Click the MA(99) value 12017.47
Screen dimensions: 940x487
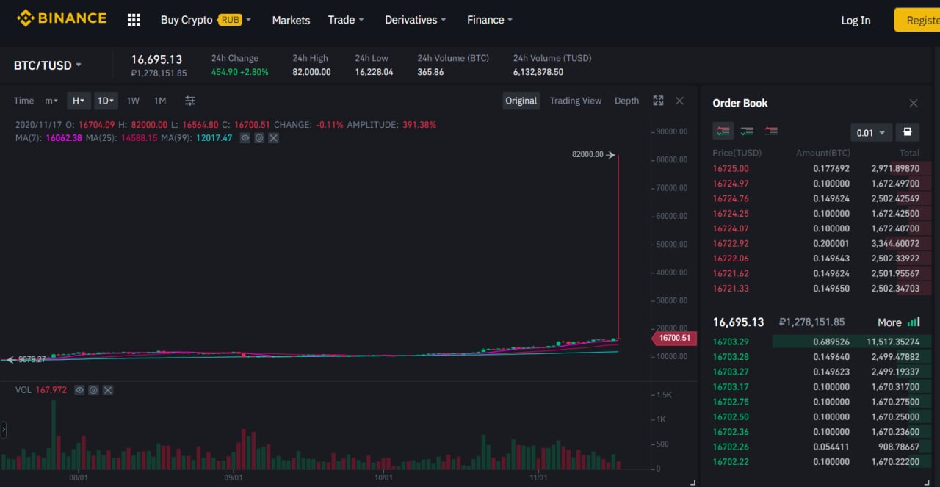214,137
